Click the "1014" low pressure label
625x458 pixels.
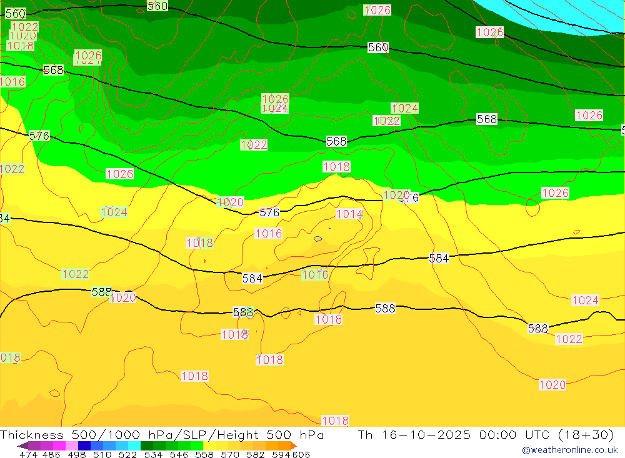pos(349,214)
